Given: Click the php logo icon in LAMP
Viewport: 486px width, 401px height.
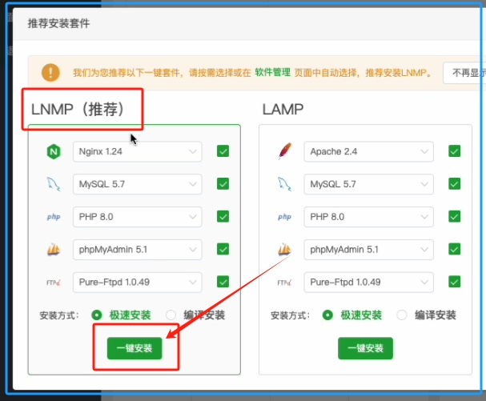Looking at the screenshot, I should [284, 217].
